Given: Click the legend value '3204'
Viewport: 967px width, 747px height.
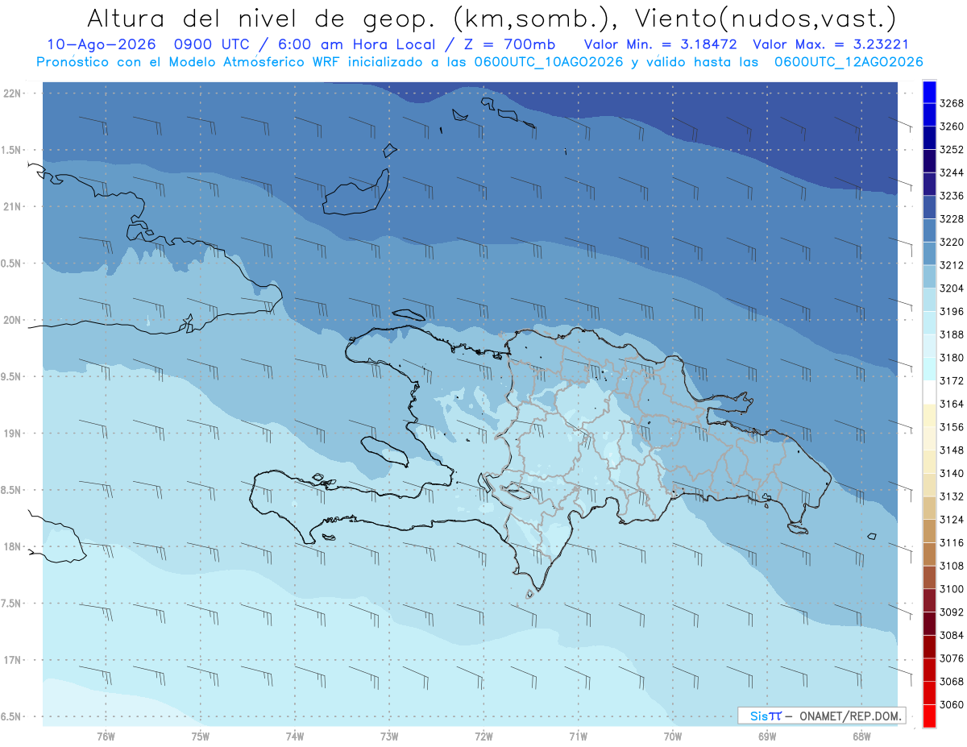Looking at the screenshot, I should tap(952, 288).
